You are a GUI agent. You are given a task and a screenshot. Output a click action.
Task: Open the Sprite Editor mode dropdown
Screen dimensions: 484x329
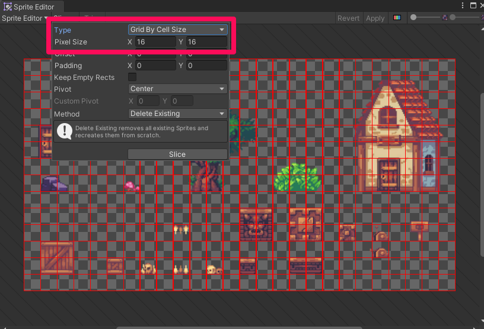(x=25, y=18)
